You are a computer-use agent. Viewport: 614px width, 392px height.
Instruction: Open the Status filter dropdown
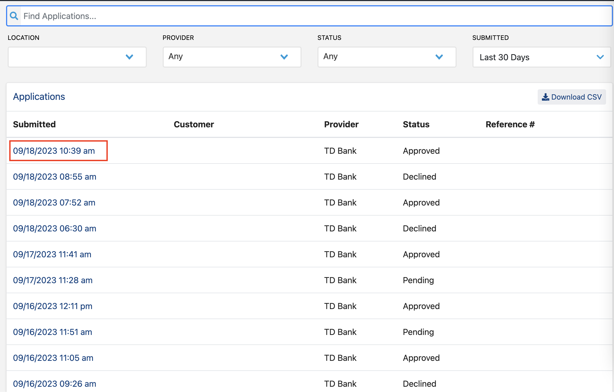pos(387,57)
